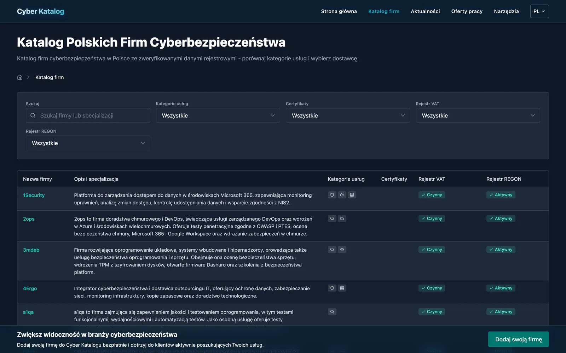Open the 4Ergo company link
Image resolution: width=566 pixels, height=353 pixels.
click(30, 288)
